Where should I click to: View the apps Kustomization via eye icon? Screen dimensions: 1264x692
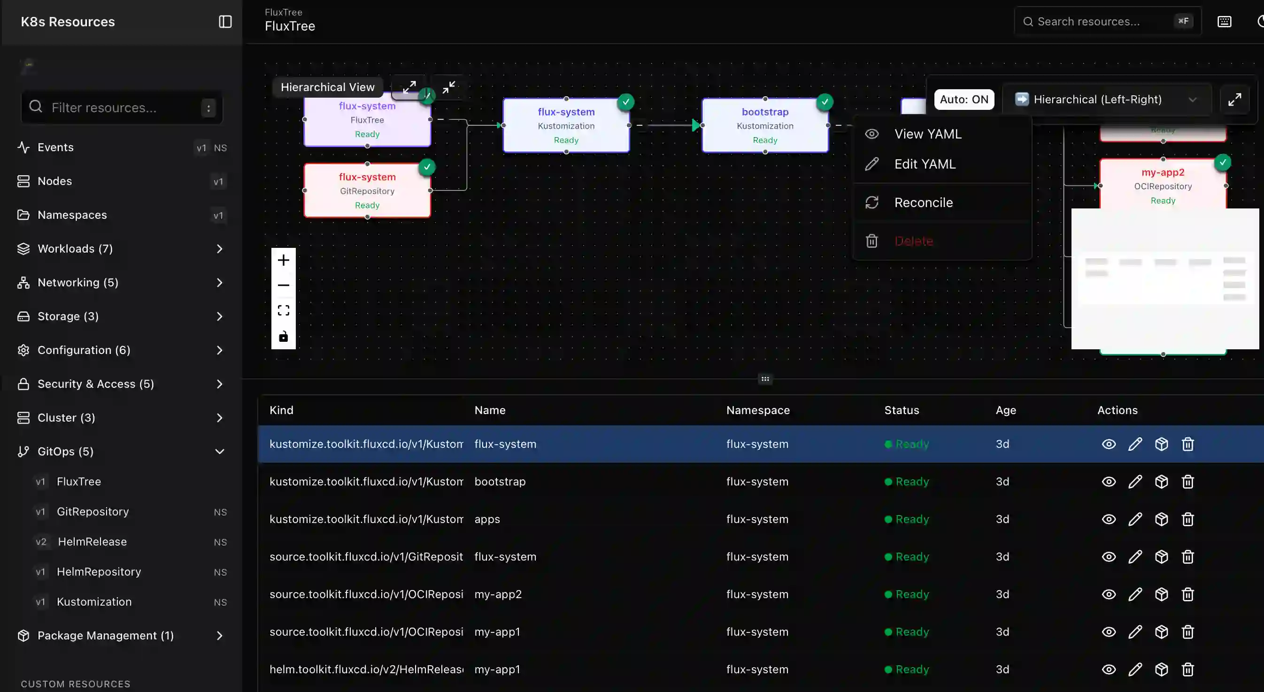[x=1109, y=519]
